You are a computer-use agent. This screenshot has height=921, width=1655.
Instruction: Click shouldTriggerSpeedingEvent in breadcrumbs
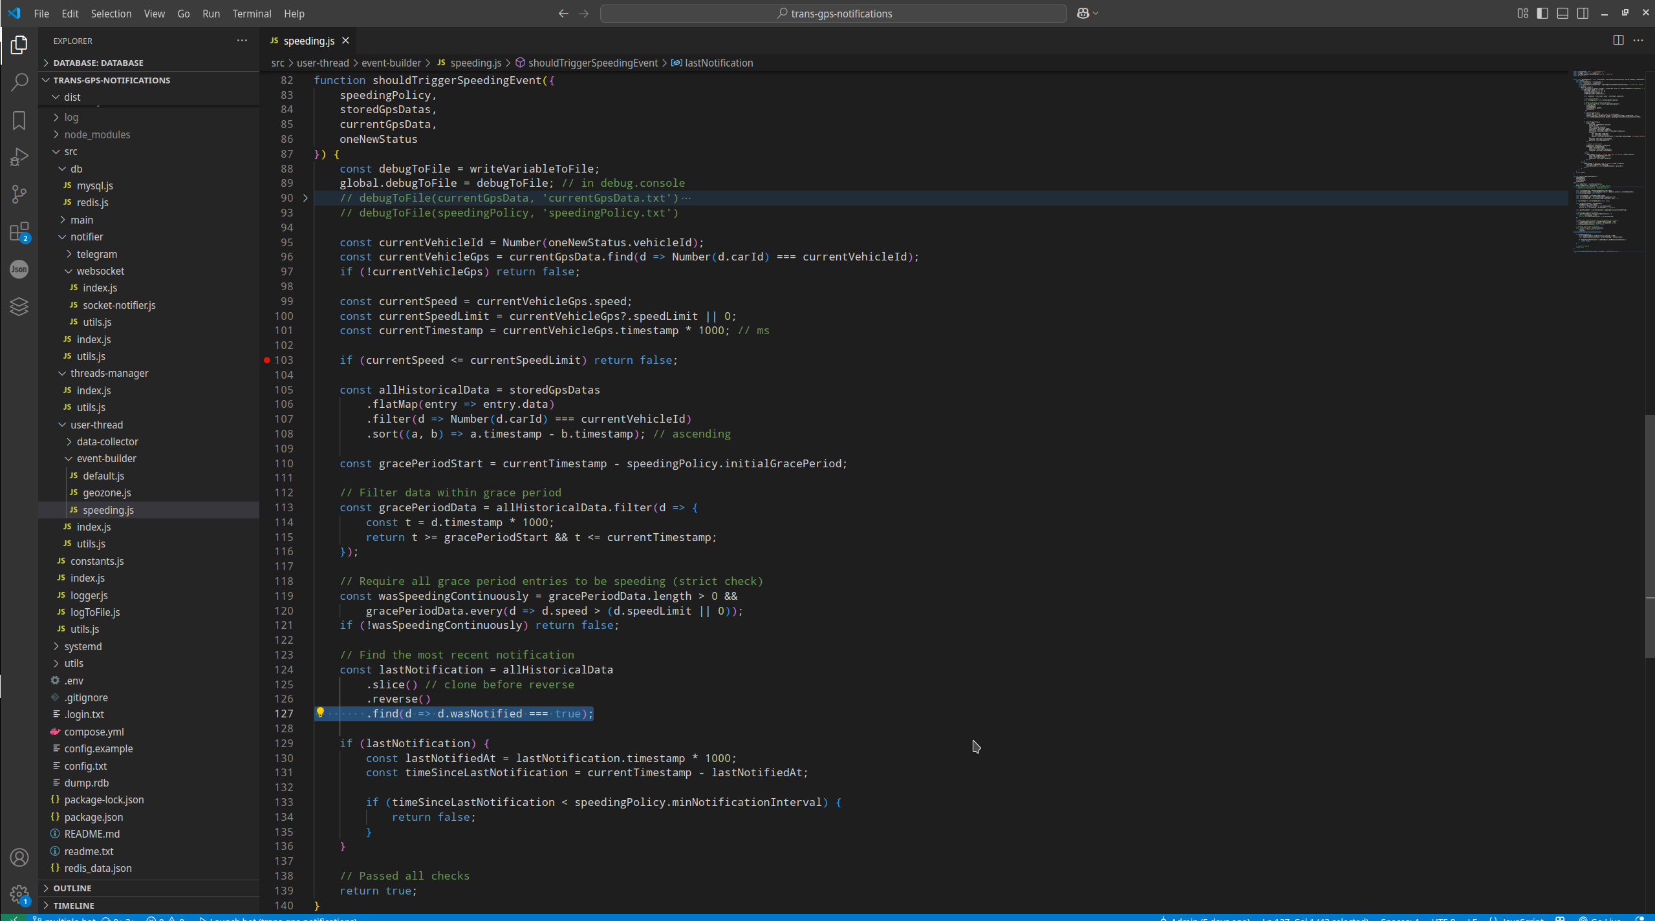592,63
